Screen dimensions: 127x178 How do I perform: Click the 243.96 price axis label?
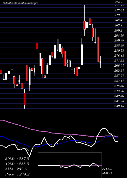pos(119,91)
